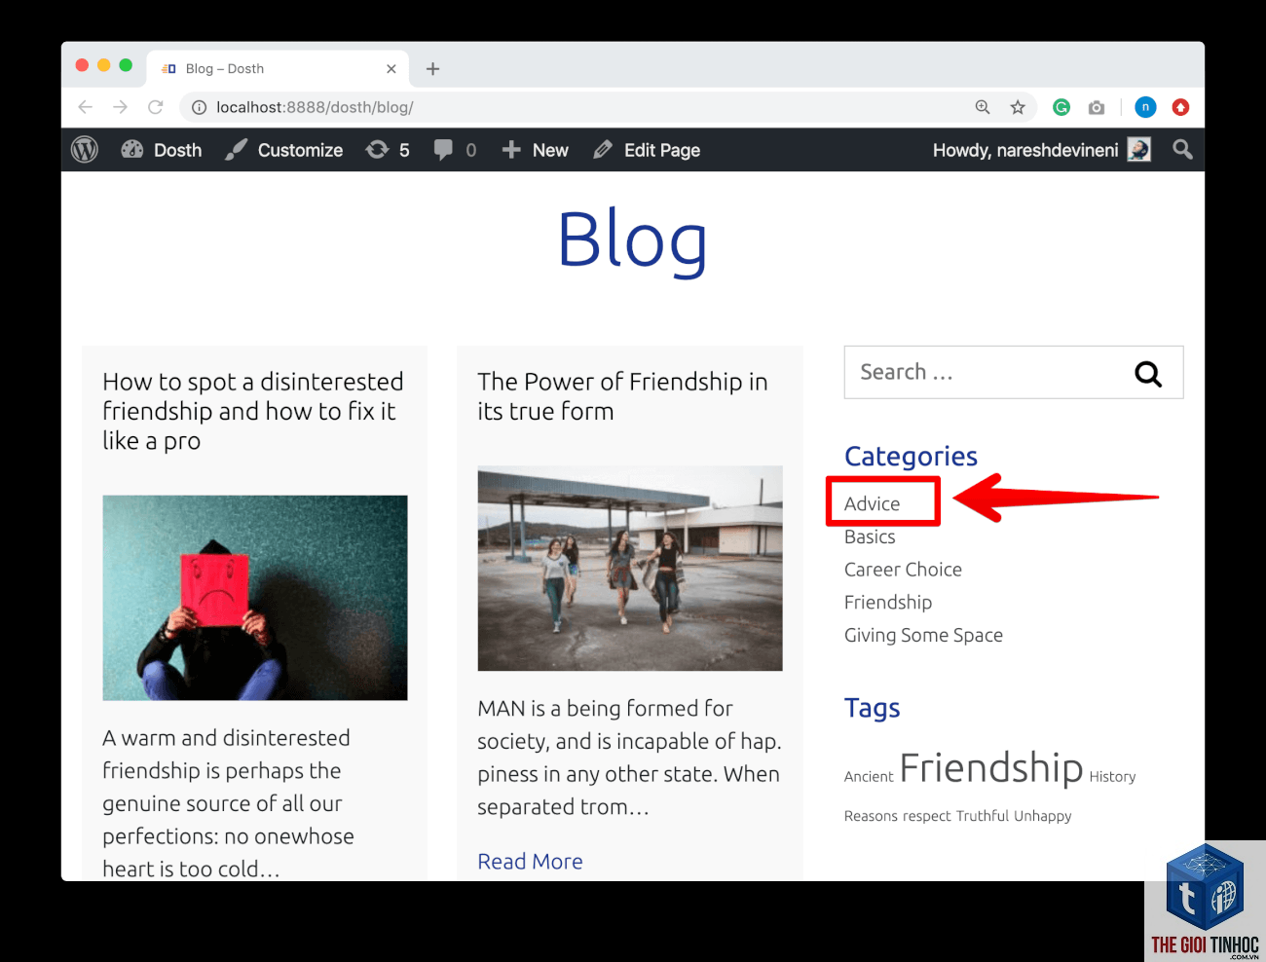Click the Read More link

[530, 862]
